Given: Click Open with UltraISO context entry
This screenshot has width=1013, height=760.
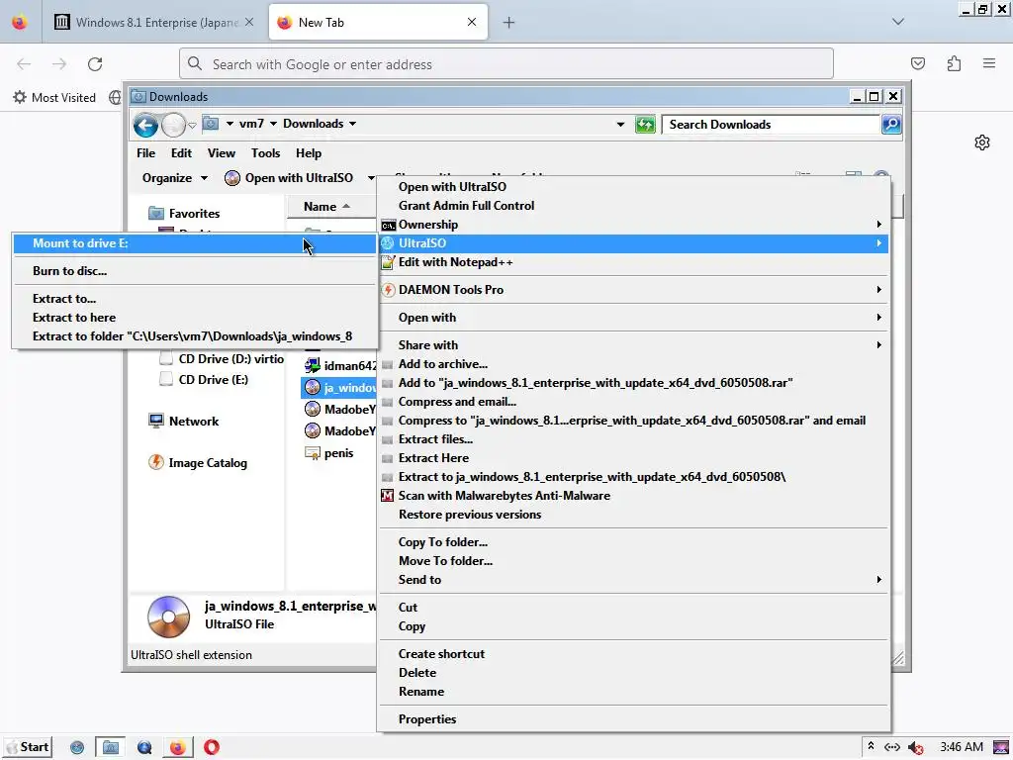Looking at the screenshot, I should click(635, 187).
